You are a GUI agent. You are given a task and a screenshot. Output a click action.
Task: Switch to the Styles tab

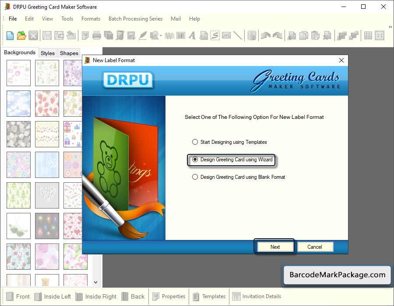click(47, 53)
